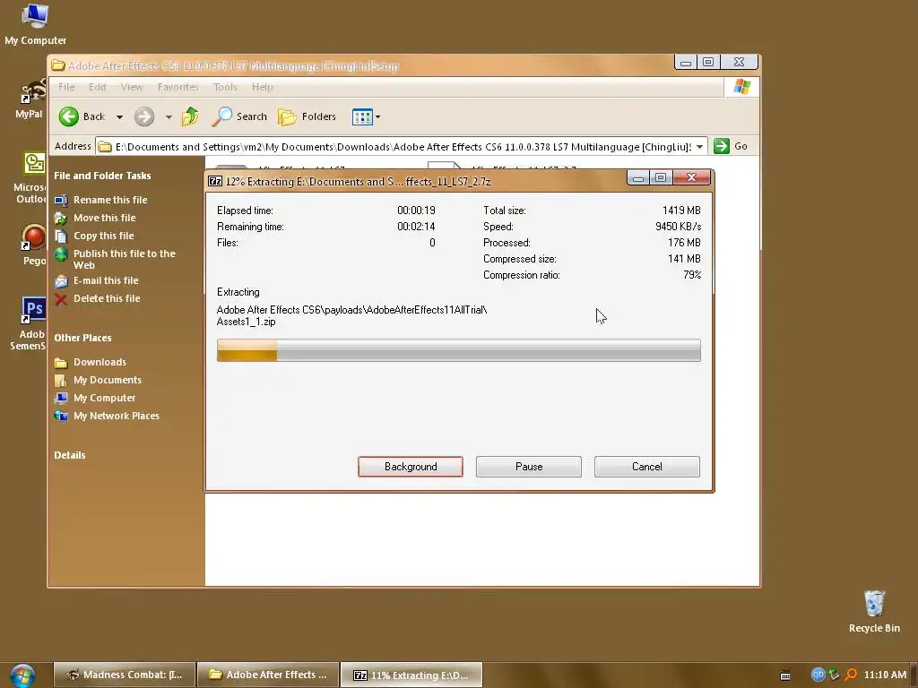Click Move this file
The width and height of the screenshot is (918, 688).
(x=104, y=218)
